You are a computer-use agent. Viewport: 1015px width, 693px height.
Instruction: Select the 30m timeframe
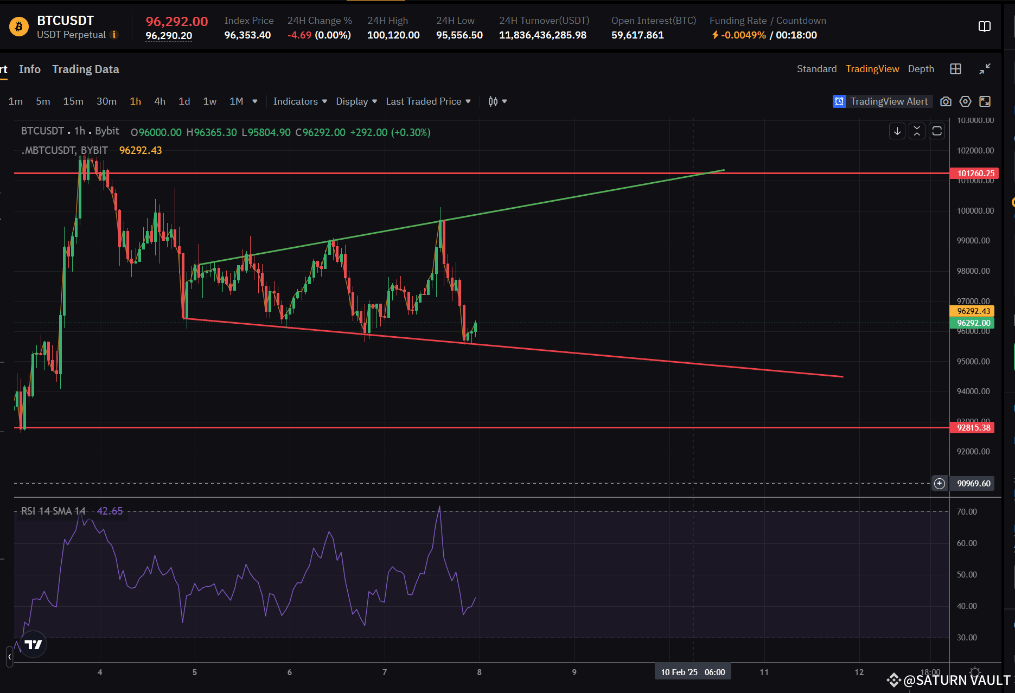pos(106,101)
